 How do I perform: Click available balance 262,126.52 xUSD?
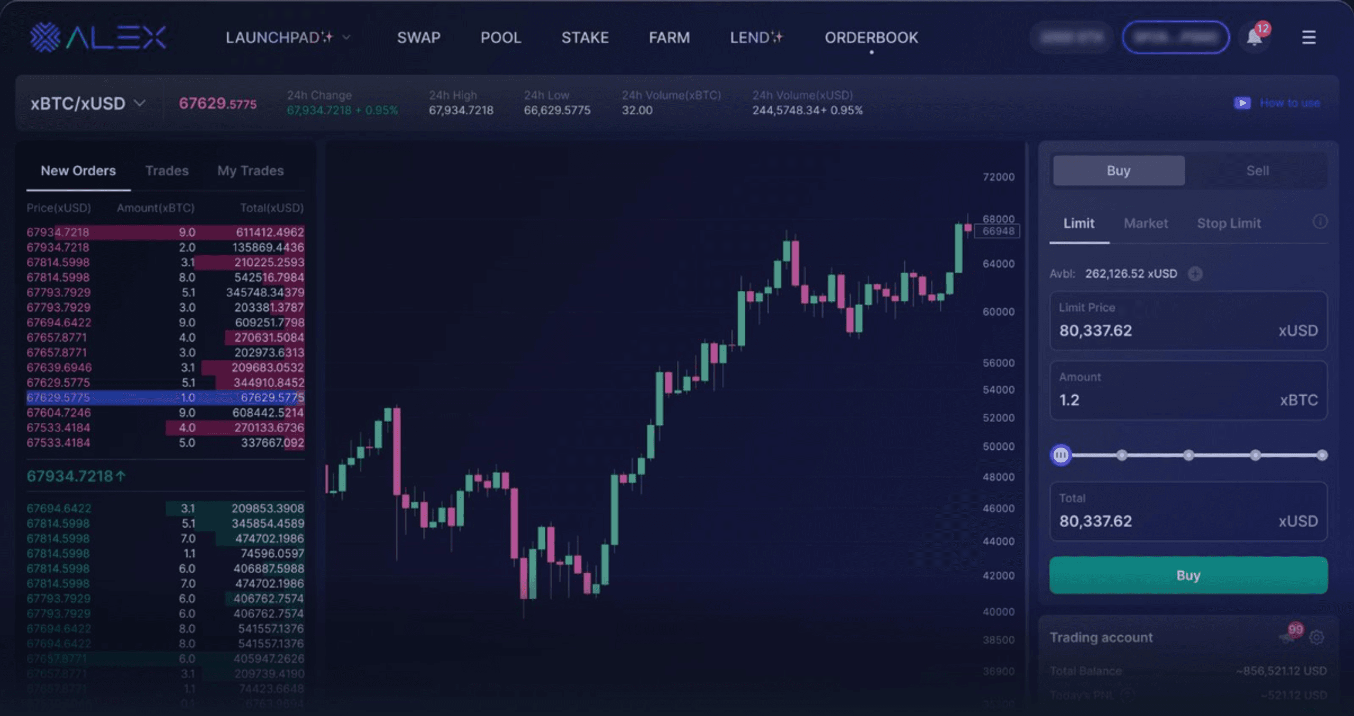pyautogui.click(x=1131, y=274)
